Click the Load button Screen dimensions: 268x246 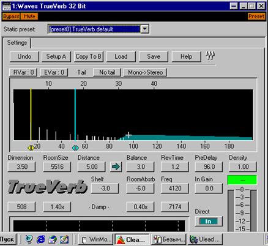(x=121, y=56)
